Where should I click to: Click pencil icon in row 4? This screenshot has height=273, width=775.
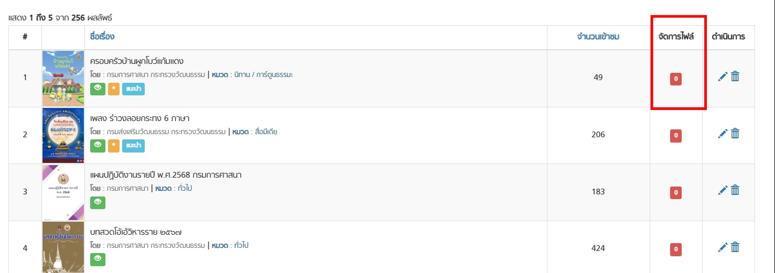click(x=723, y=247)
